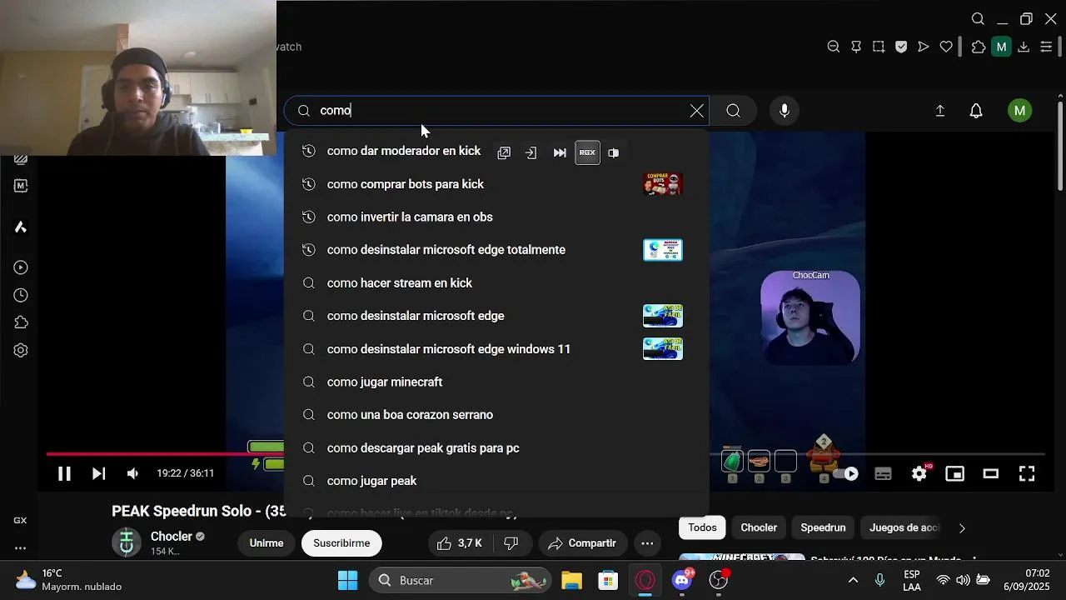
Task: Click the teal M extension icon in toolbar
Action: (1001, 47)
